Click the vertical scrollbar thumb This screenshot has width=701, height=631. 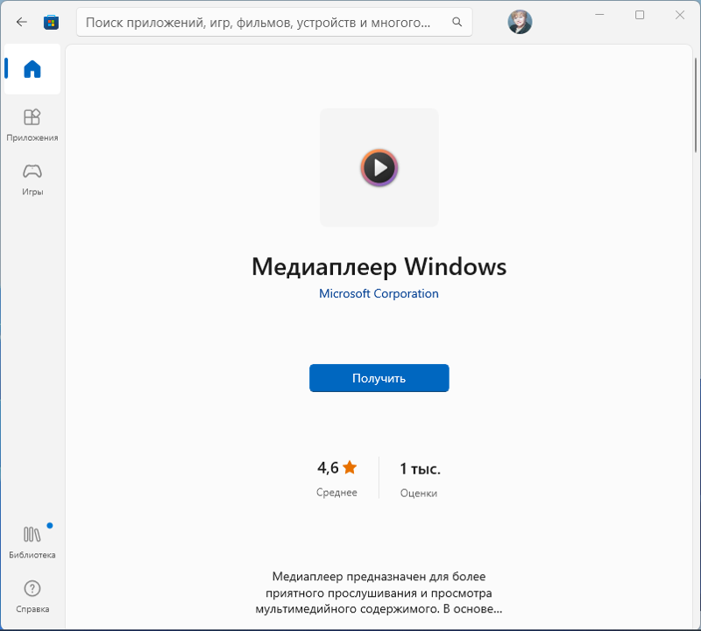[696, 105]
